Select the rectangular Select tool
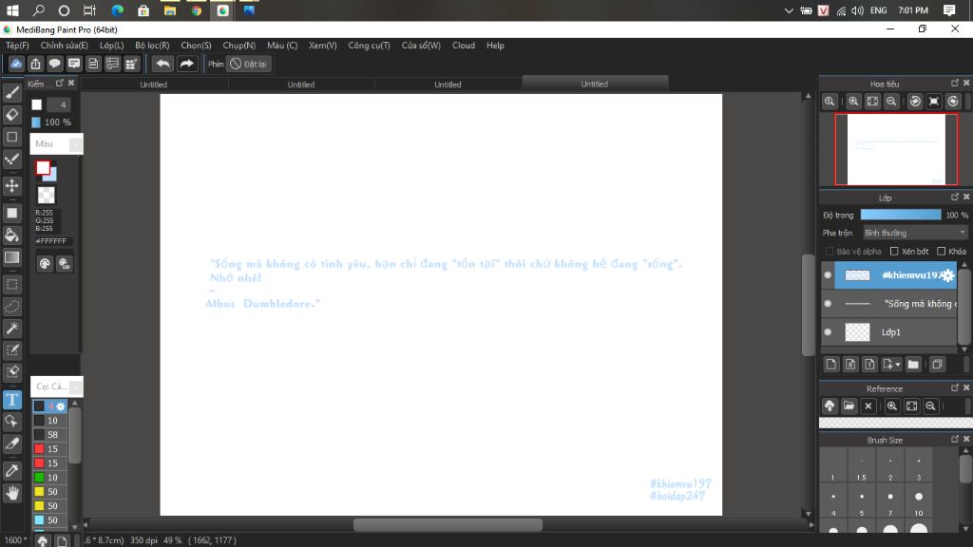 click(11, 284)
